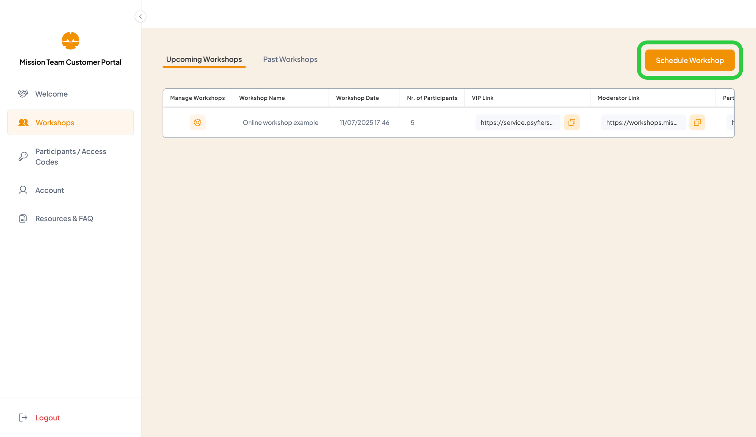Switch to the Past Workshops tab
756x437 pixels.
[x=290, y=59]
